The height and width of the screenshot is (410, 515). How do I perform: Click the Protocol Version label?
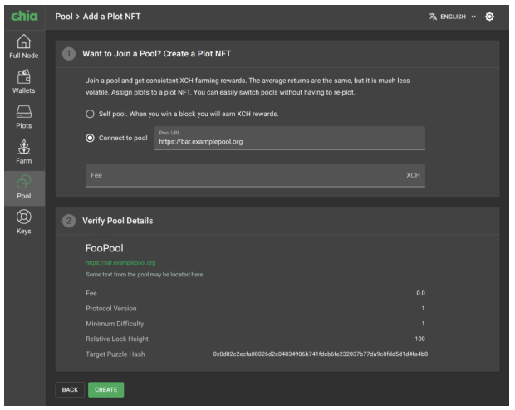(x=111, y=308)
